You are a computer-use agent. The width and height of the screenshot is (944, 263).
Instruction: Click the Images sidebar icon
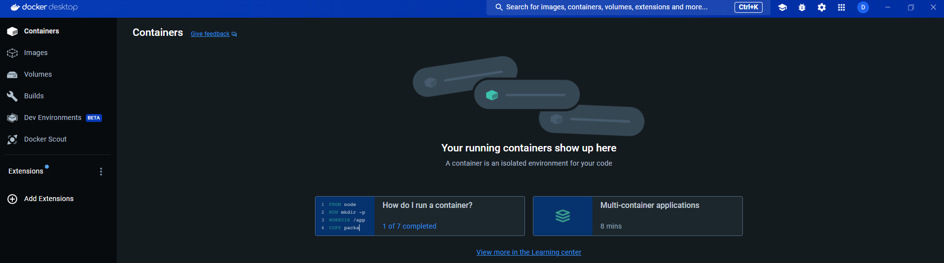click(12, 53)
